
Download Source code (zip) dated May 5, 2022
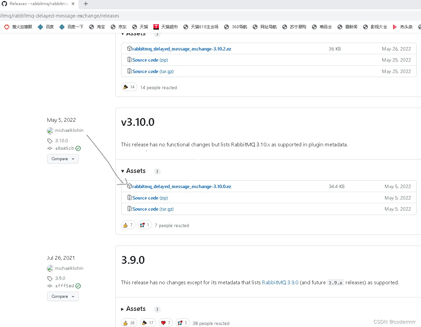(150, 198)
